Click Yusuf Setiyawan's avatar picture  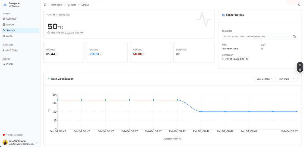5,143
